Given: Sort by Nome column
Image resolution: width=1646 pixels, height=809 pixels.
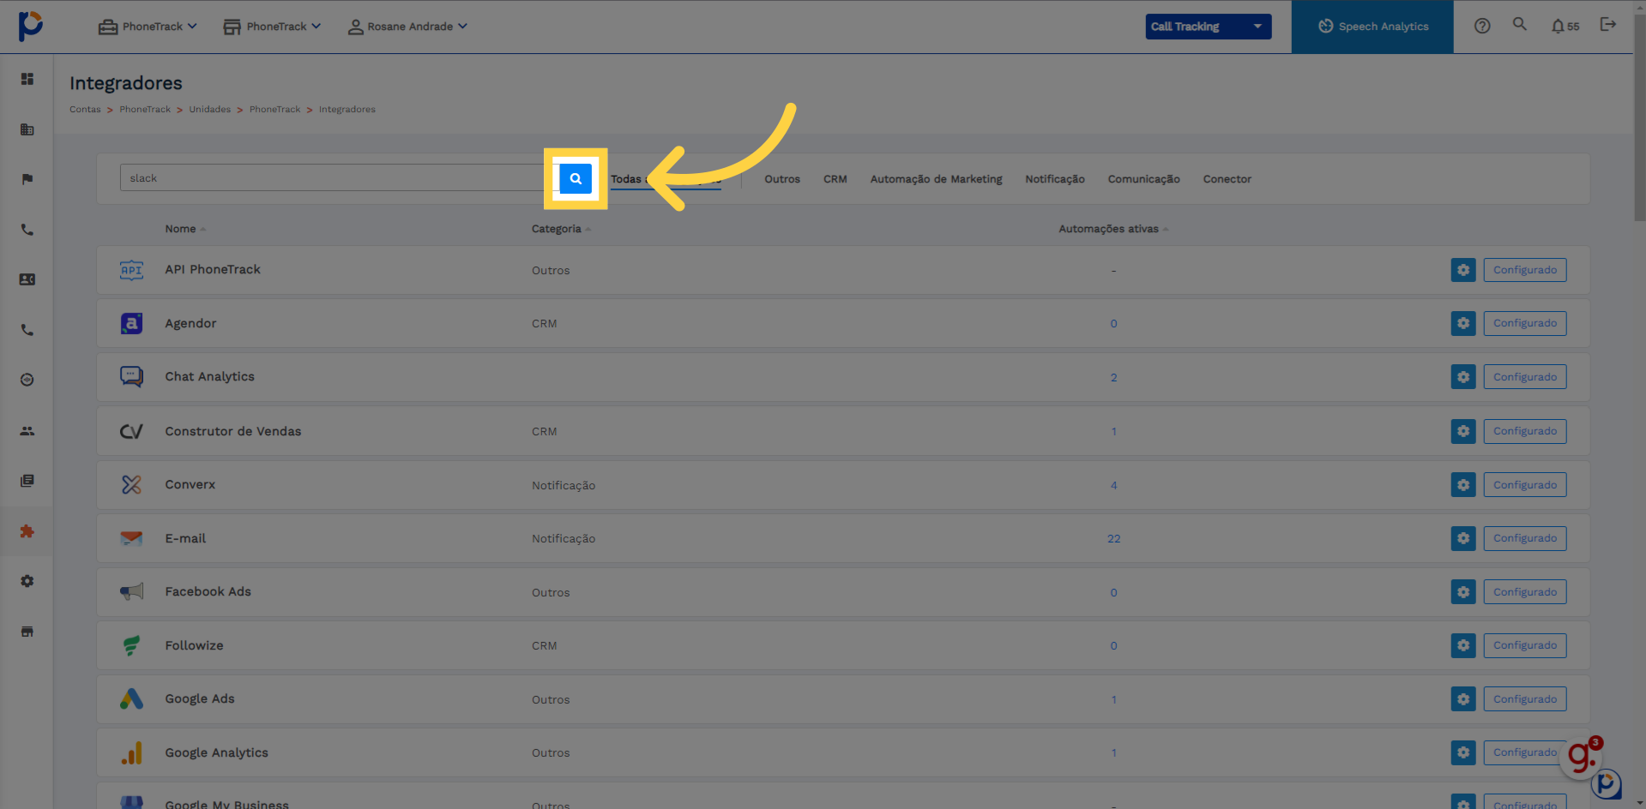Looking at the screenshot, I should (185, 229).
